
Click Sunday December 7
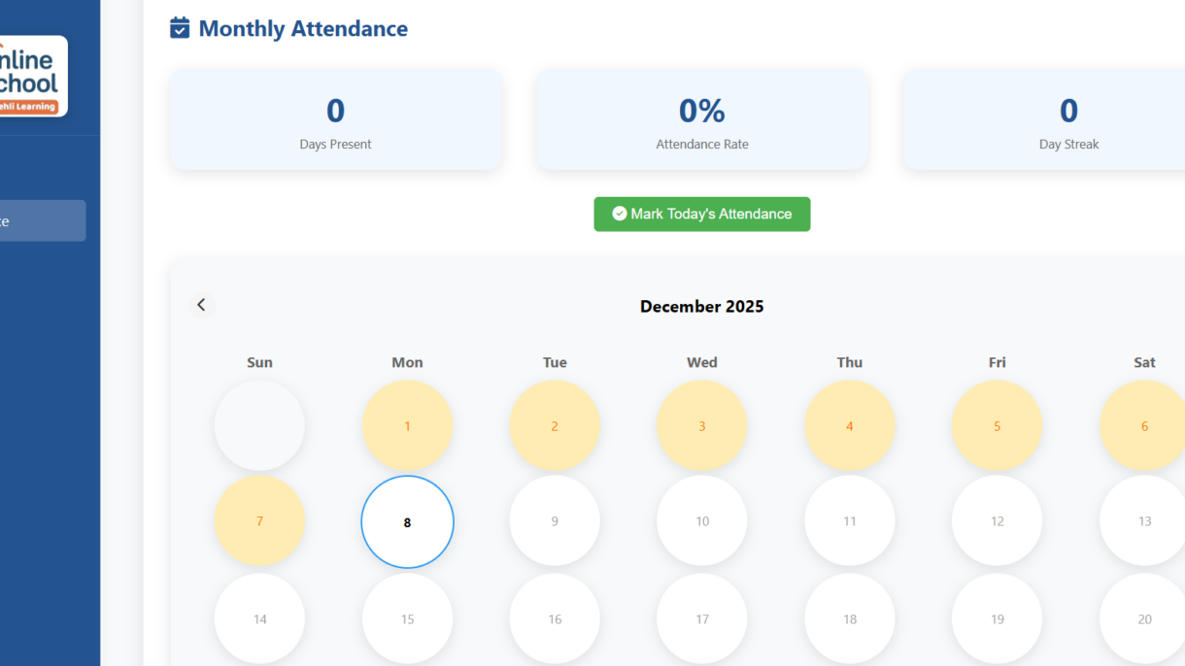[x=259, y=522]
